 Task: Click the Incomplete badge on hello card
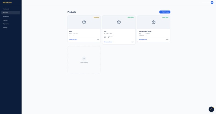point(96,17)
